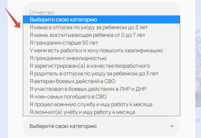Select 'Я ветеран боевых действий в СВО'
201x138 pixels.
(x=102, y=81)
